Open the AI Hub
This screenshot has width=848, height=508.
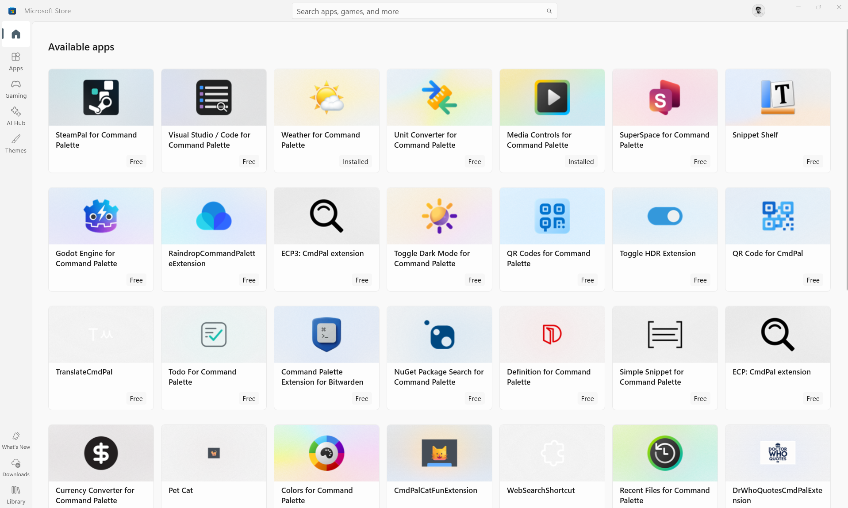(15, 116)
